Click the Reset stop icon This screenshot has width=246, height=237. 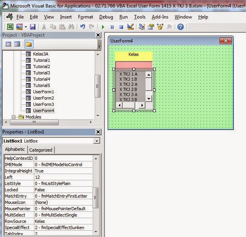[x=121, y=27]
